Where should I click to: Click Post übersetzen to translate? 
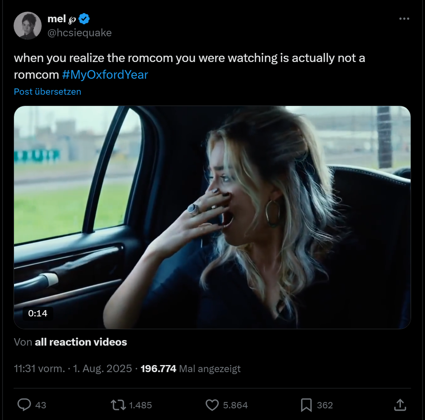[x=47, y=91]
